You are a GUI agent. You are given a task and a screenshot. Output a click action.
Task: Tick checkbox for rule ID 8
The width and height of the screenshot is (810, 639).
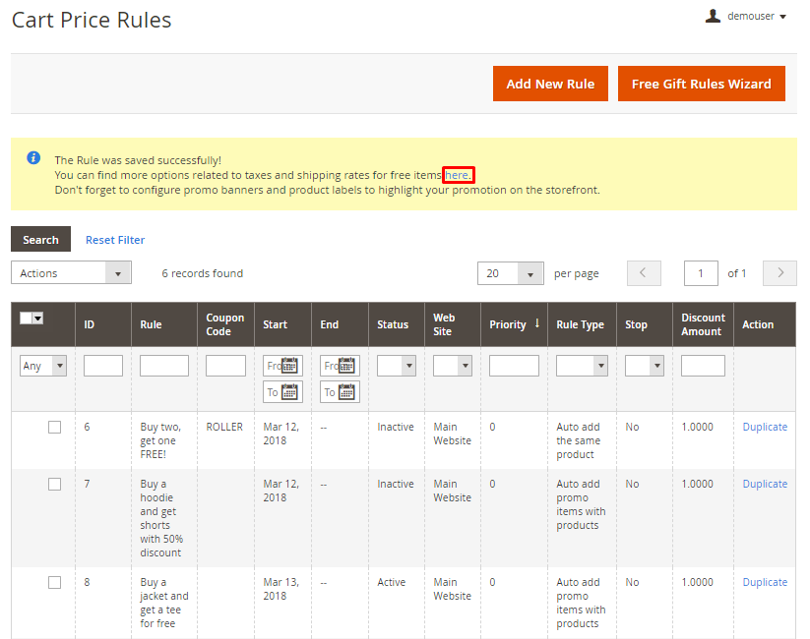(55, 582)
